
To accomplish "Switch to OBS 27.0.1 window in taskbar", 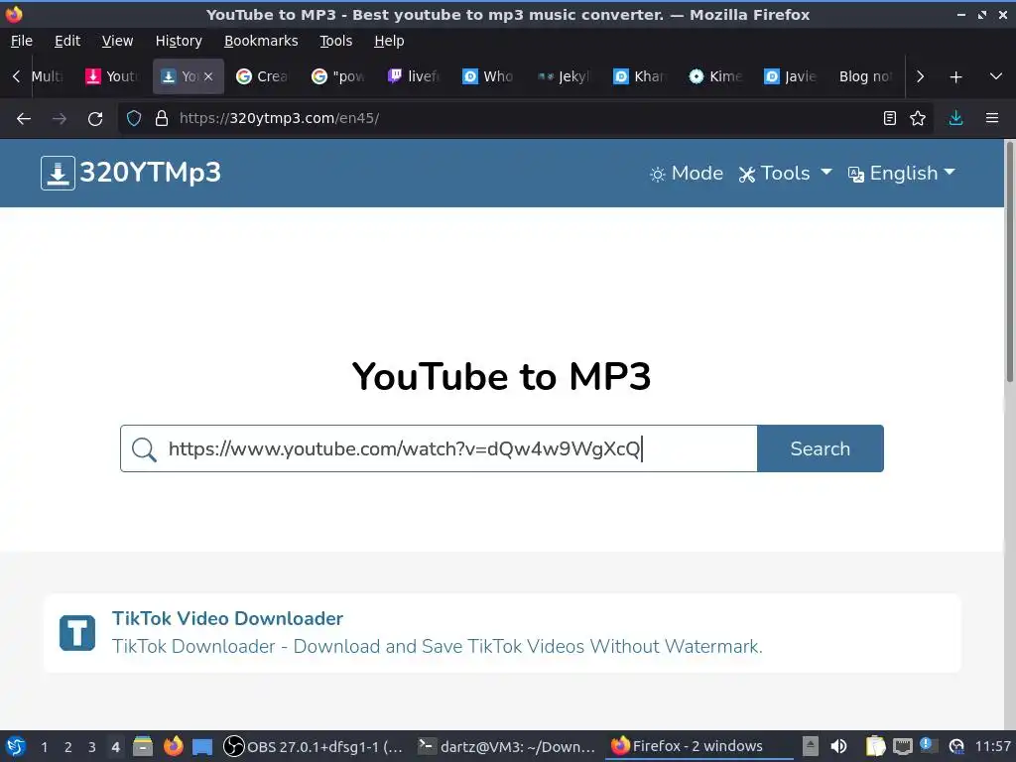I will (314, 746).
